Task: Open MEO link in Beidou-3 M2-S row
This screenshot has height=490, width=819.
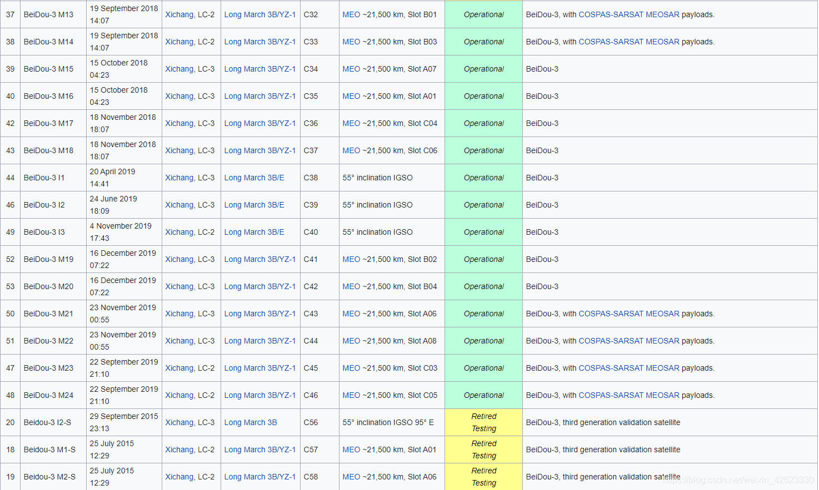Action: pyautogui.click(x=351, y=477)
